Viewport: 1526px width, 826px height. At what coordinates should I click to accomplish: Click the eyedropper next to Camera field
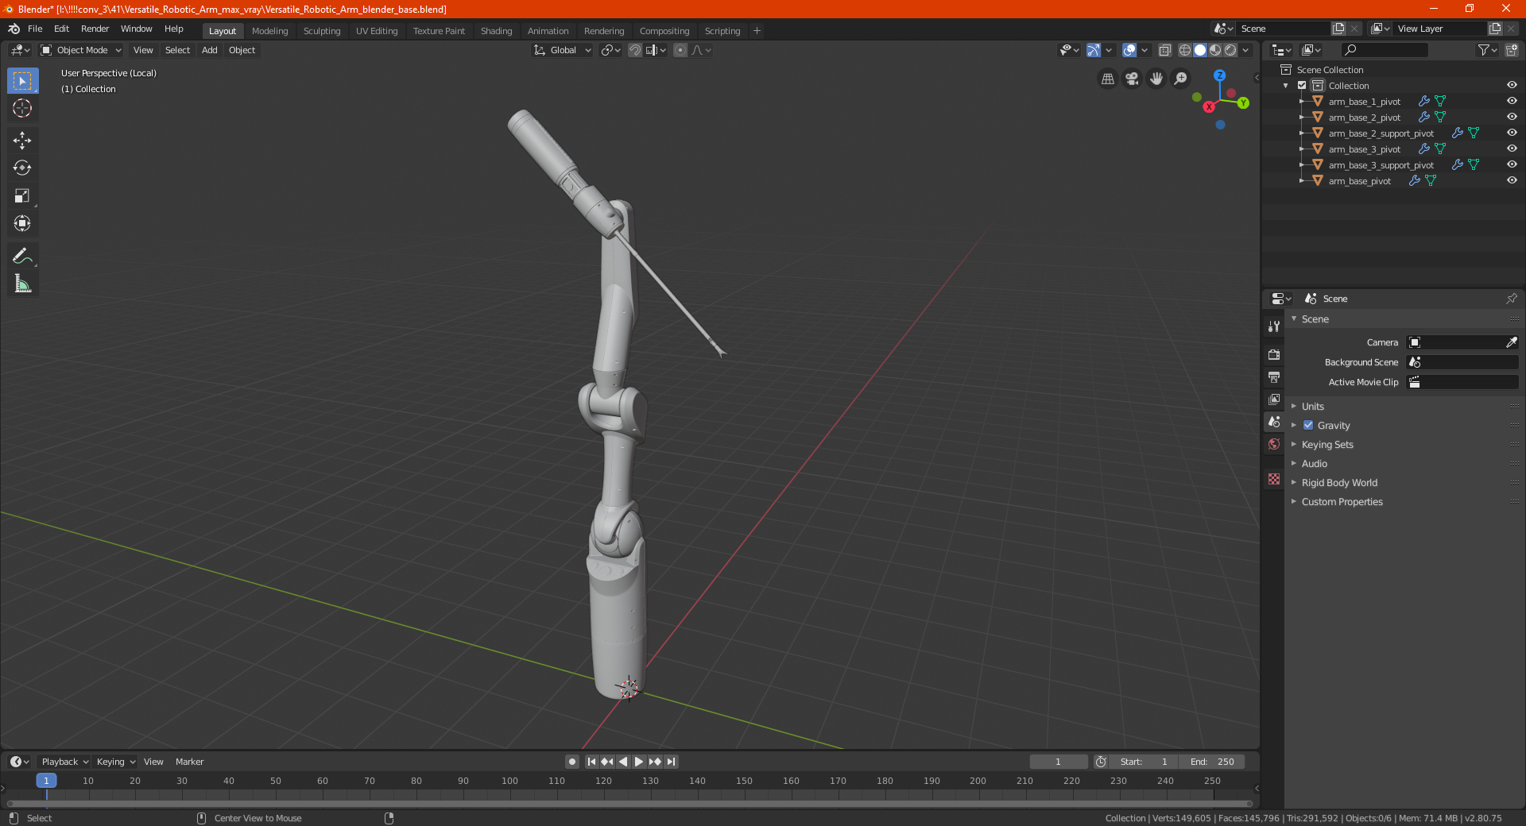click(1511, 342)
